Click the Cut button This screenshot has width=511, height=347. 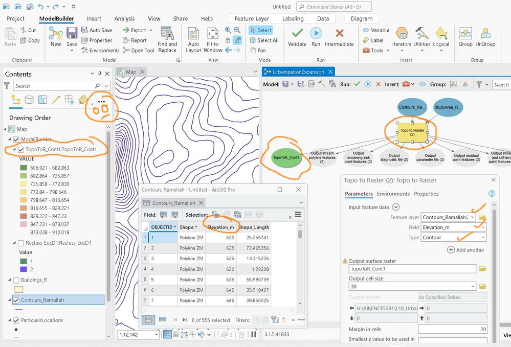click(28, 30)
